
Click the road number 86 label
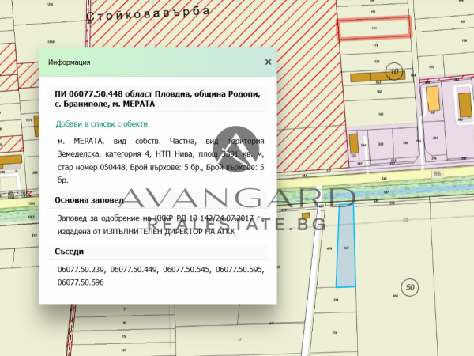(x=437, y=173)
